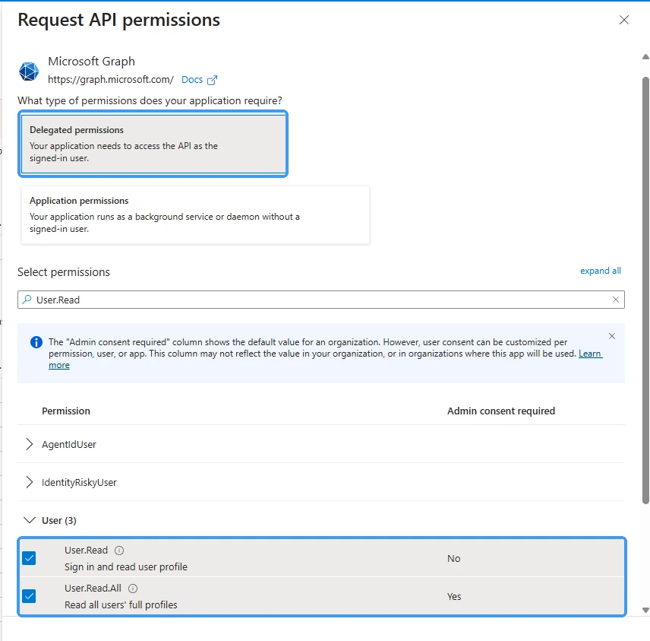Open the Docs link
Viewport: 650px width, 641px height.
(192, 80)
